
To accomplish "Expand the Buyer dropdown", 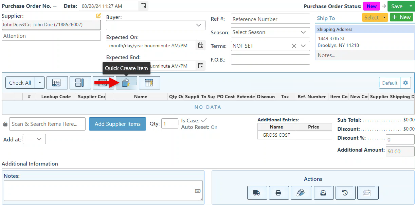I will (x=199, y=25).
